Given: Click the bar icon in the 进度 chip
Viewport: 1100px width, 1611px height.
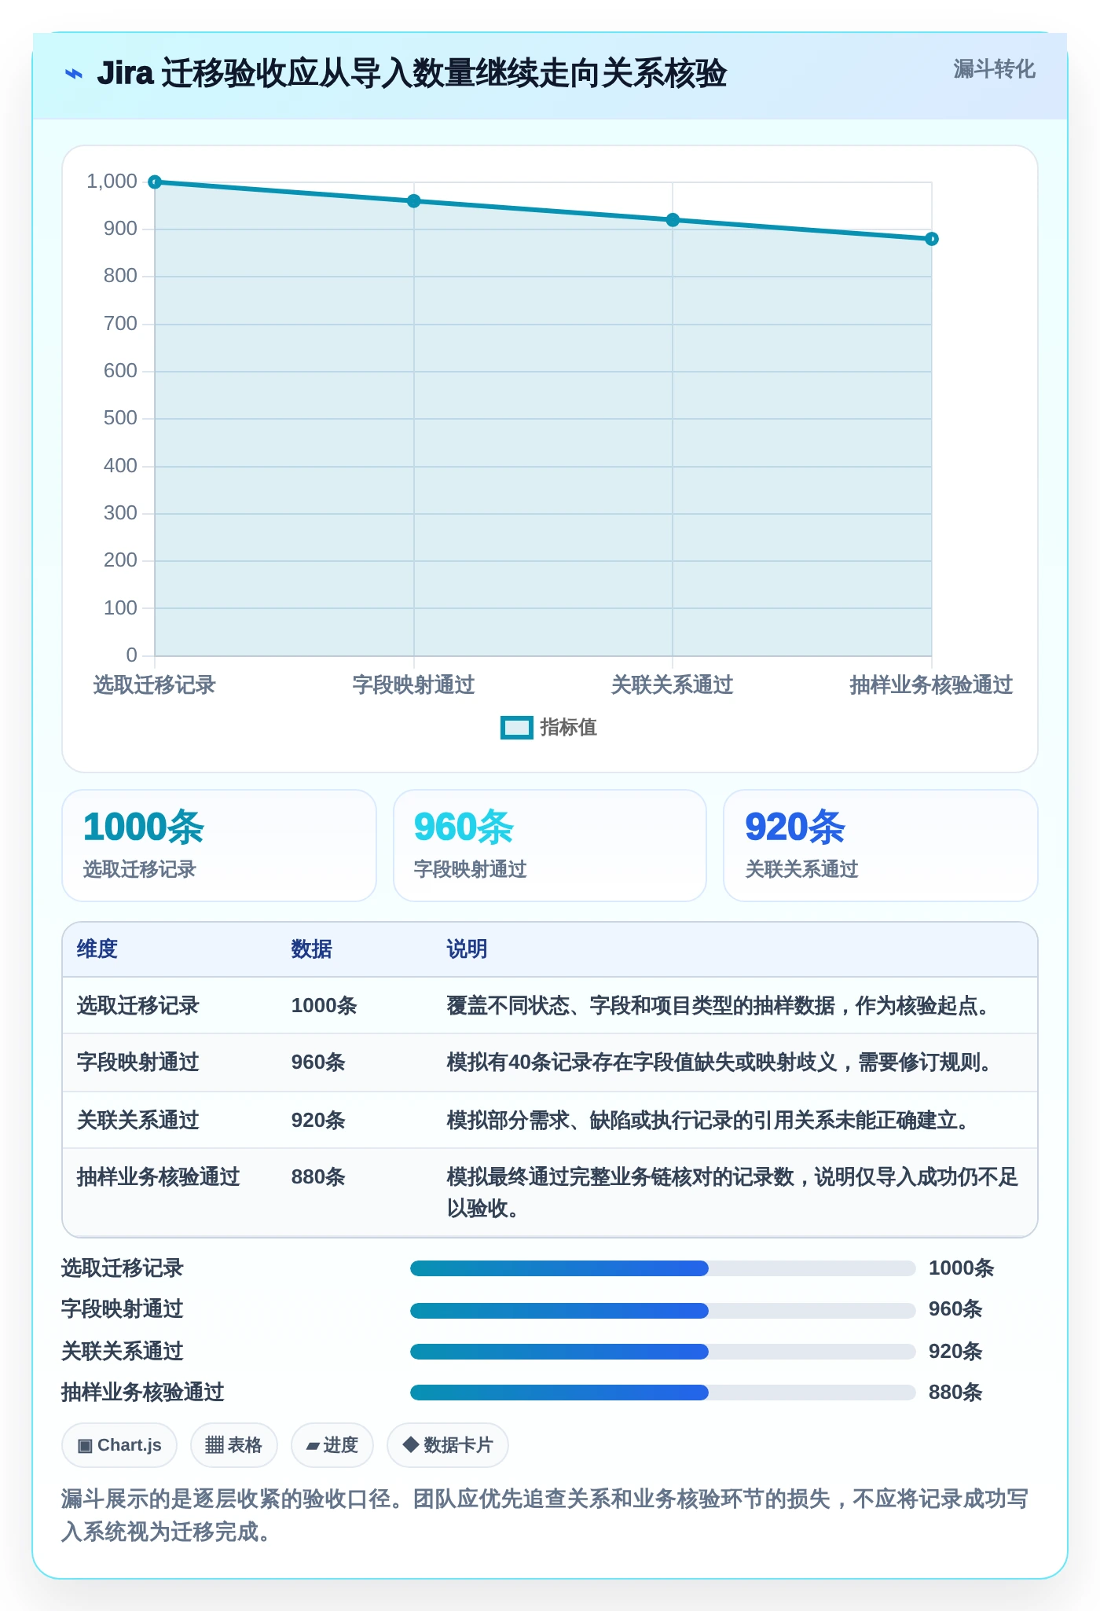Looking at the screenshot, I should click(313, 1446).
